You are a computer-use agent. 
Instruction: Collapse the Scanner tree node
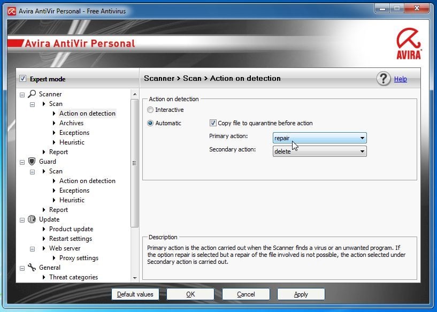pos(22,95)
